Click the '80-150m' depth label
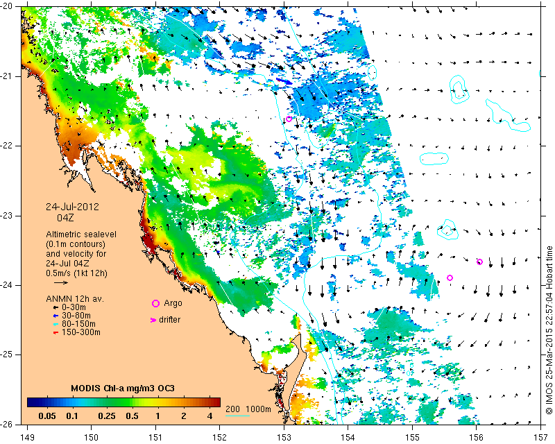555x444 pixels. tap(78, 324)
